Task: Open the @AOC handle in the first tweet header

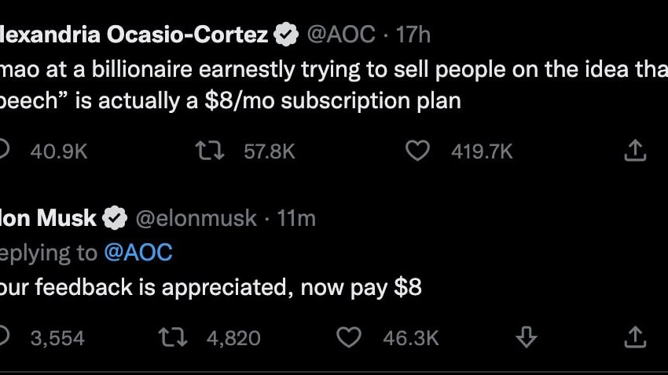Action: (x=340, y=35)
